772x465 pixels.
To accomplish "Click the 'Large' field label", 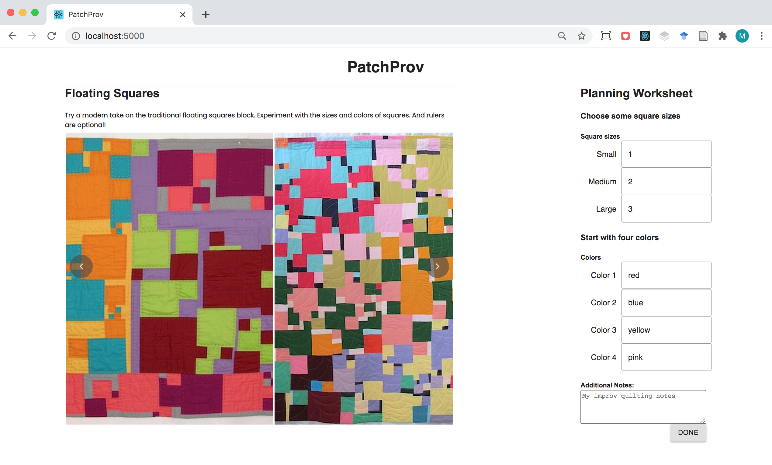I will [x=606, y=209].
